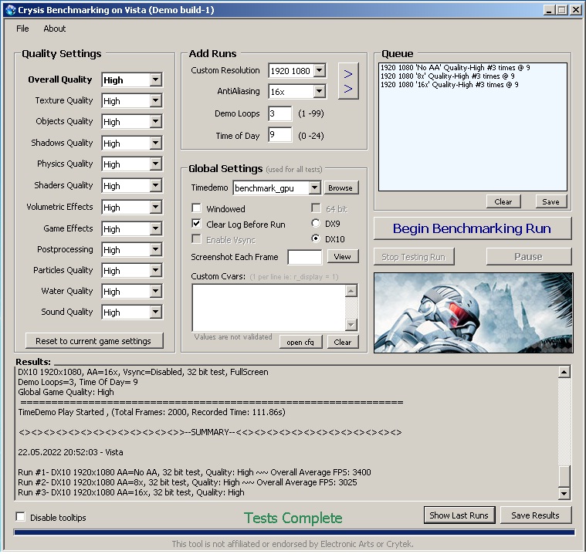Click Show Last Runs
The height and width of the screenshot is (554, 586).
click(459, 515)
